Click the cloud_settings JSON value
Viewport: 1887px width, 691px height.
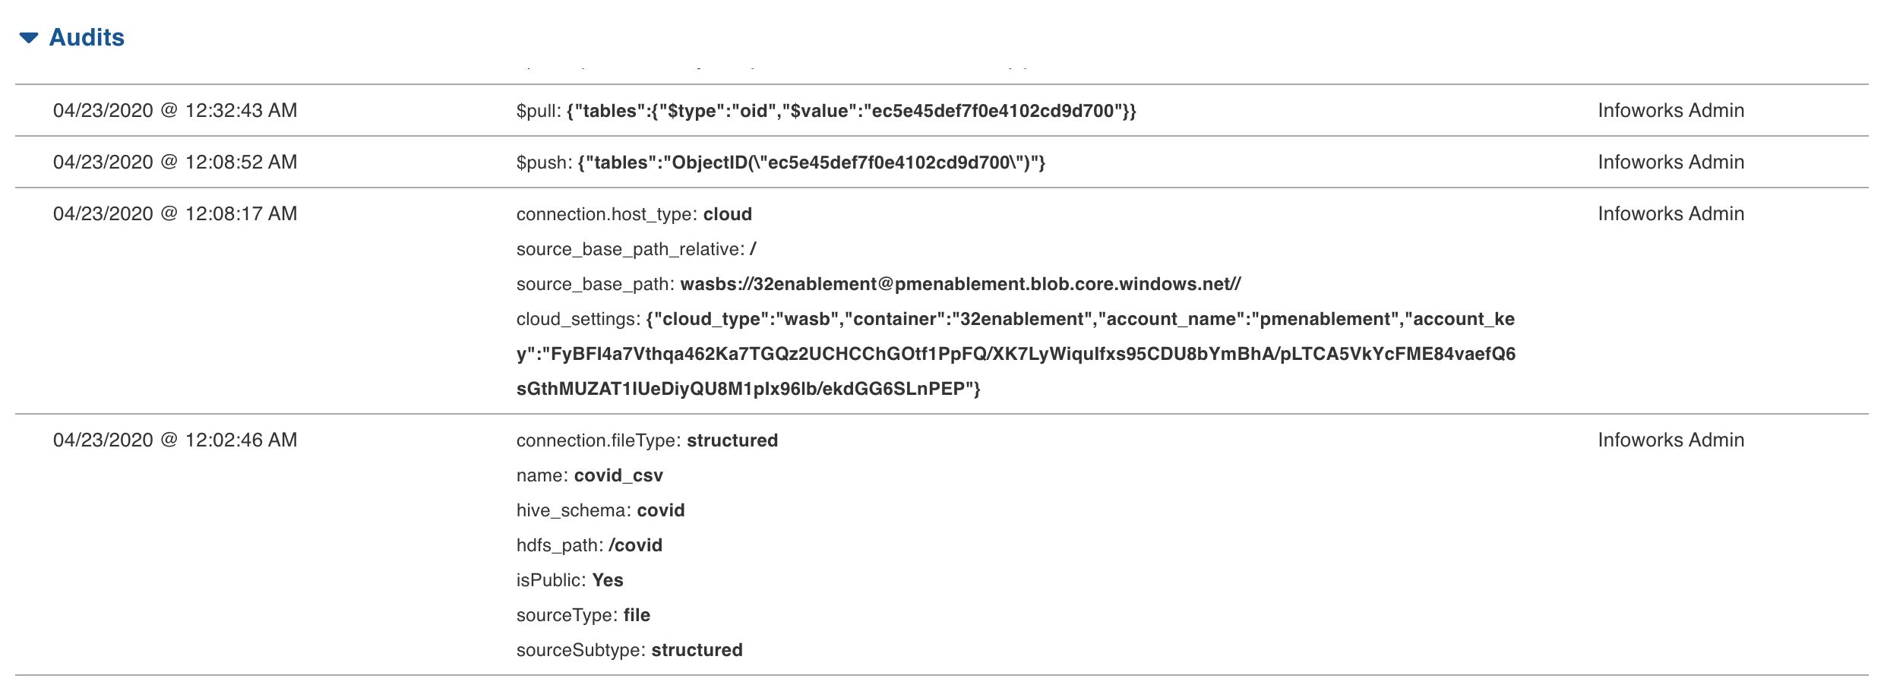coord(1015,354)
